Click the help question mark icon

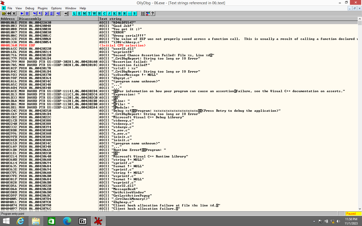click(x=153, y=14)
